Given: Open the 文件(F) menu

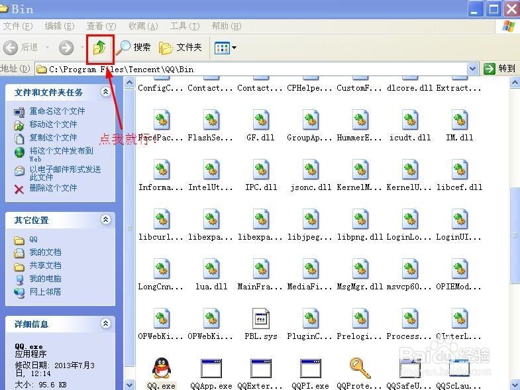Looking at the screenshot, I should click(18, 26).
